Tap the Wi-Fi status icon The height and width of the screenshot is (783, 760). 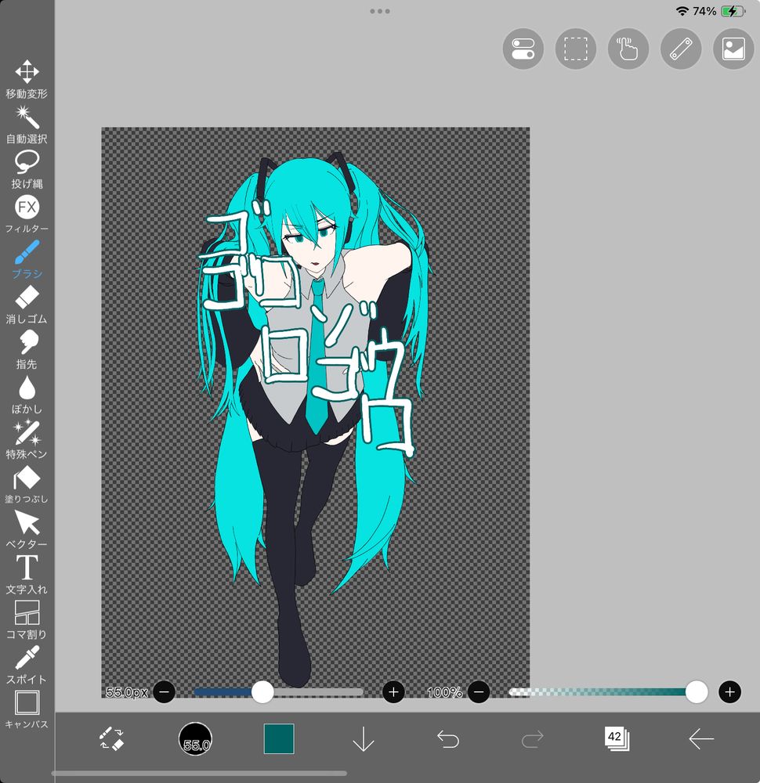[682, 11]
